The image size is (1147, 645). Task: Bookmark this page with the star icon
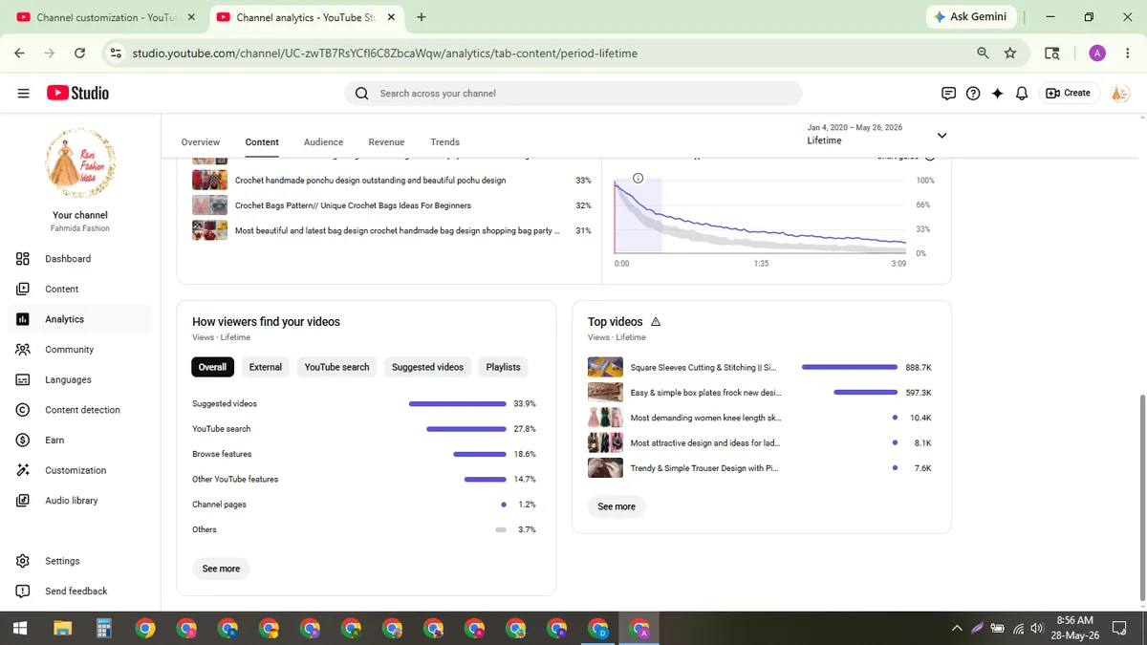pyautogui.click(x=1010, y=54)
